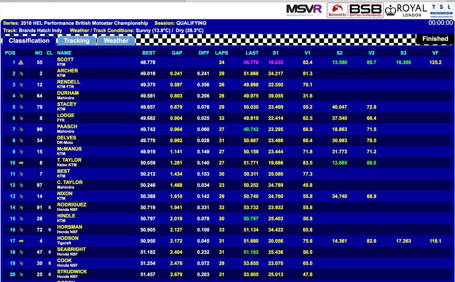Click the chequered flag icon in RODRIGUEZ's row

point(21,208)
